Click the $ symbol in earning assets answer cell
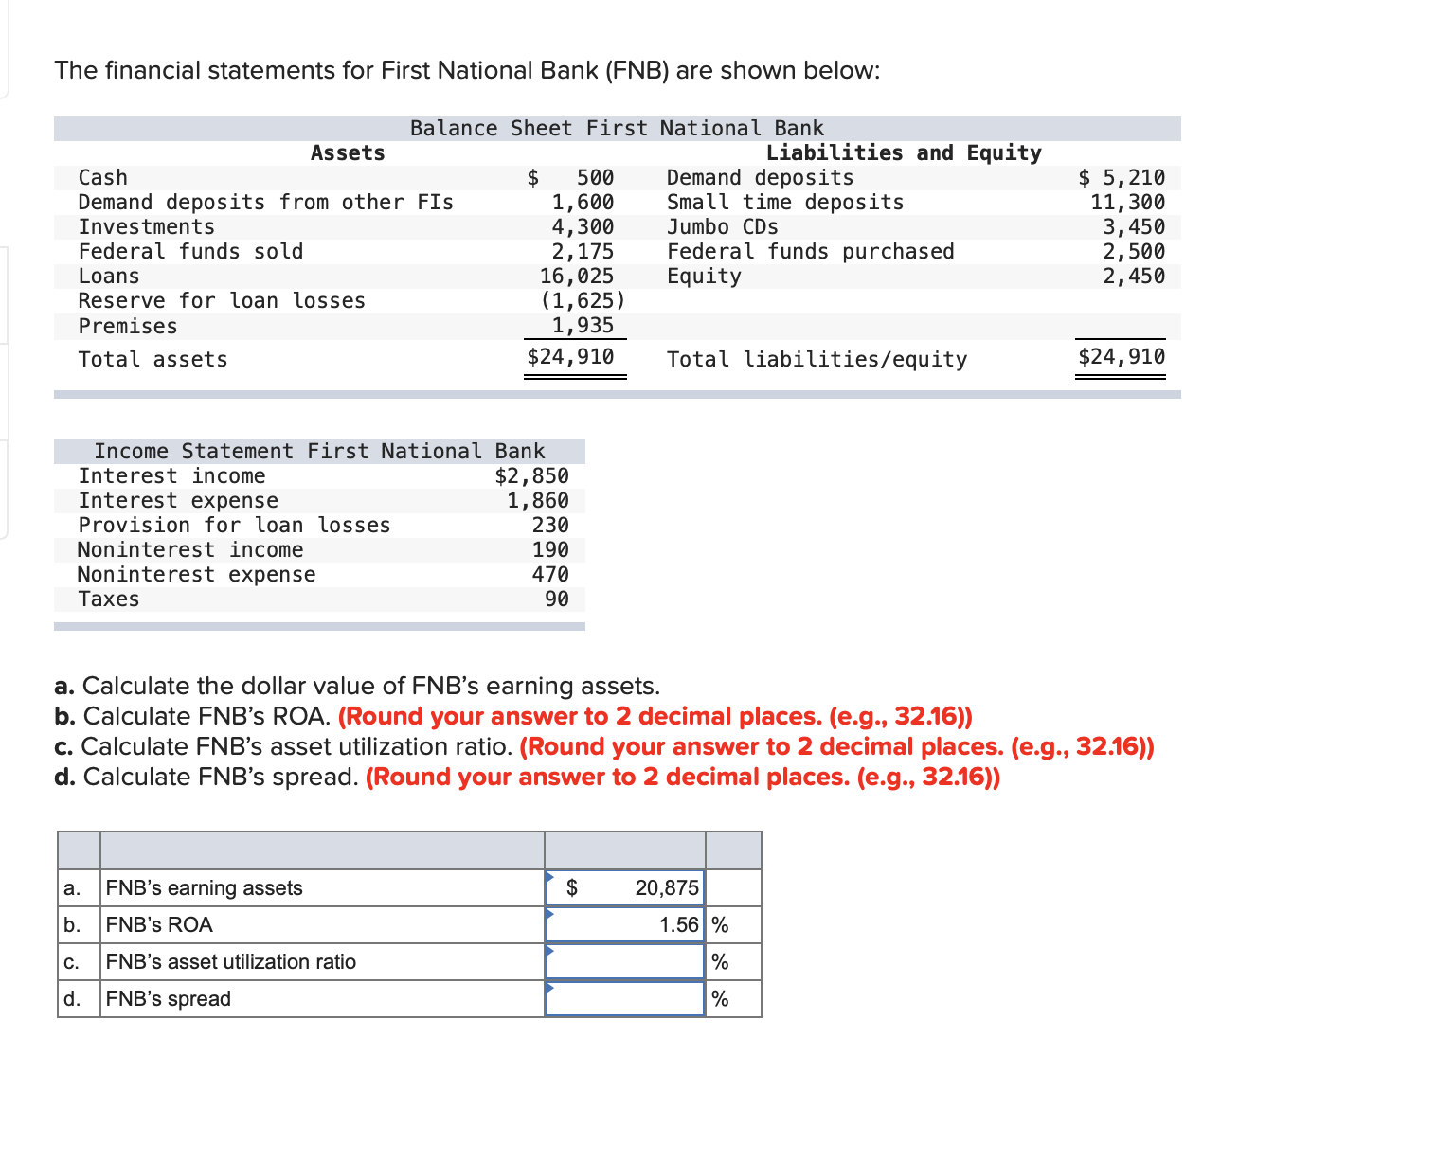The height and width of the screenshot is (1163, 1436). (573, 888)
